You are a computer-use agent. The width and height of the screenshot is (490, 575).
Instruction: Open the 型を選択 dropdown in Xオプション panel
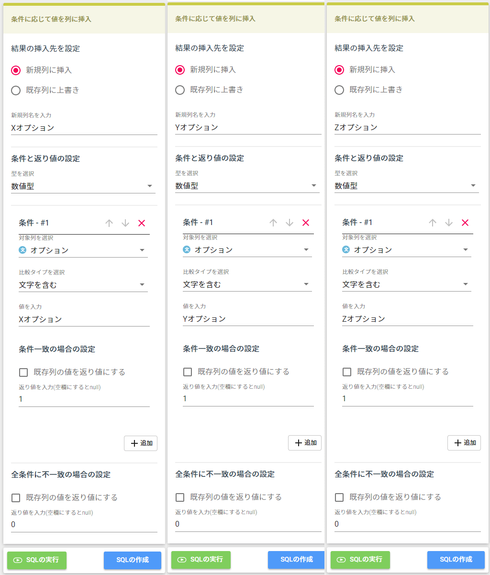point(83,186)
